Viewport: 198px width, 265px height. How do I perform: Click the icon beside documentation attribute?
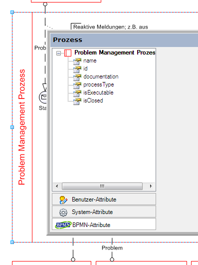point(77,77)
